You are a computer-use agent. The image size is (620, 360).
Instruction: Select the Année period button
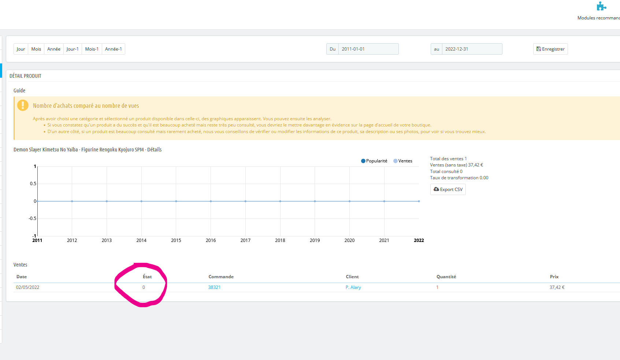click(x=54, y=49)
